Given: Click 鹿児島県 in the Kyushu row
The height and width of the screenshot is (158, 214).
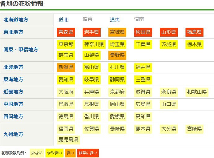Looking at the screenshot, I should [68, 140].
